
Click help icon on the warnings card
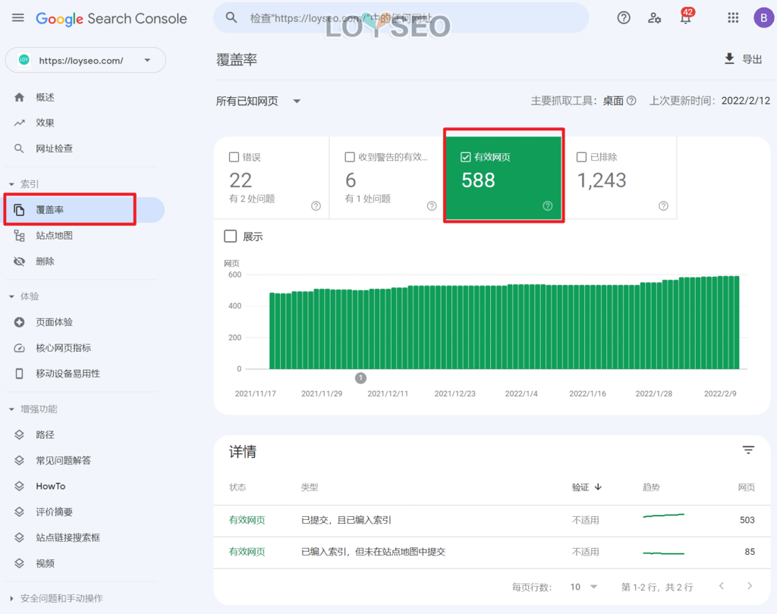432,206
